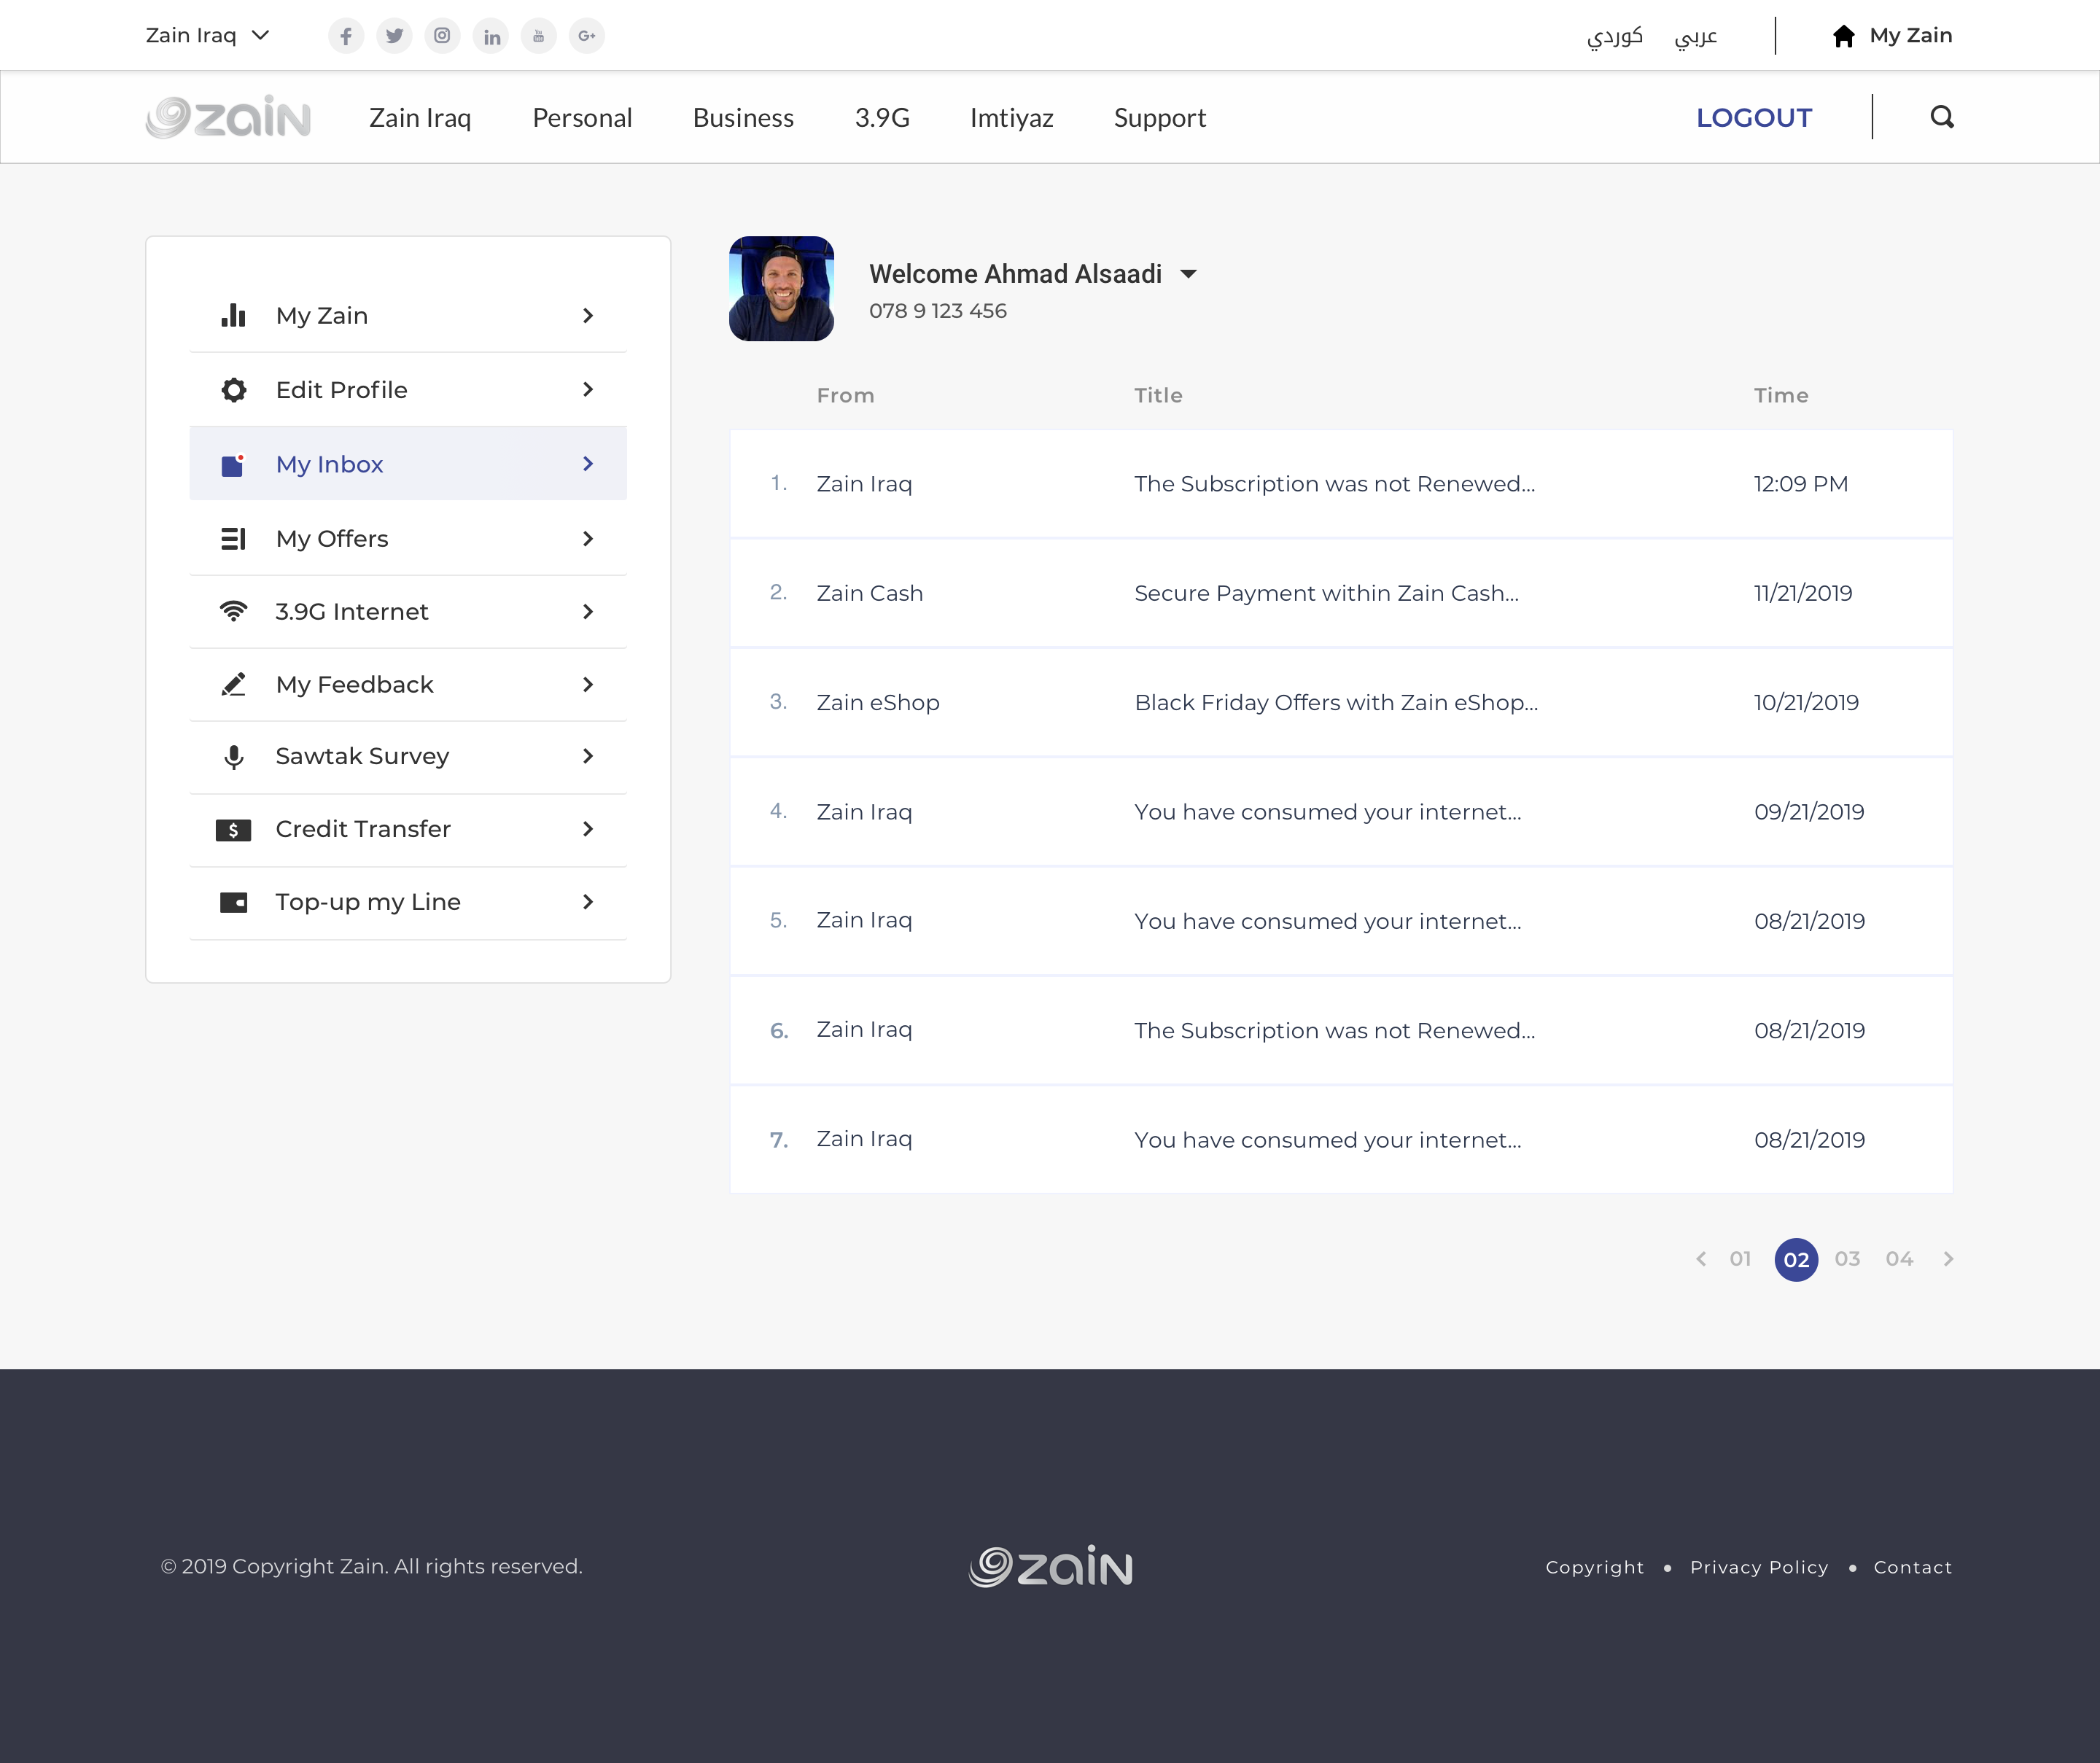Click the inbox notification icon
Screen dimensions: 2100x1763
click(233, 465)
